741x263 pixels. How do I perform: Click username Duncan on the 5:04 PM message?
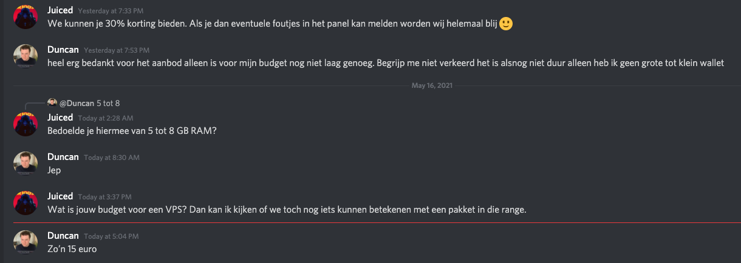[x=63, y=235]
